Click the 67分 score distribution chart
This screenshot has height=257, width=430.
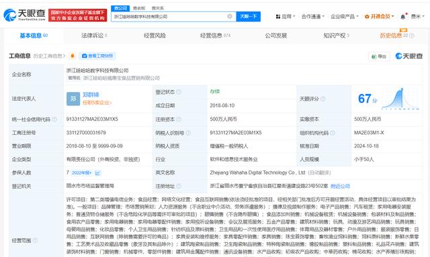(400, 99)
